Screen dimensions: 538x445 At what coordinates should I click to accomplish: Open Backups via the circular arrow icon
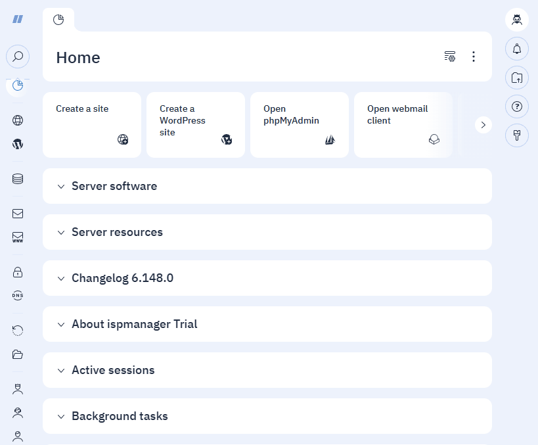point(18,331)
